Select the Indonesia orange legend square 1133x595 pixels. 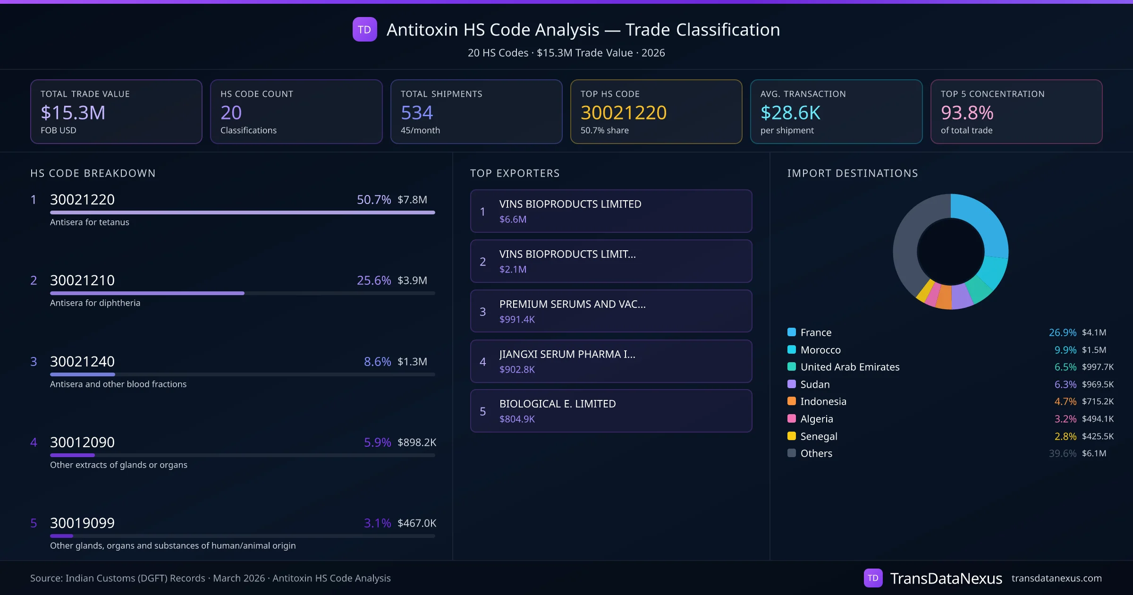click(792, 401)
